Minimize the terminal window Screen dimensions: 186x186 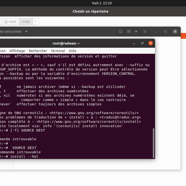tap(134, 43)
